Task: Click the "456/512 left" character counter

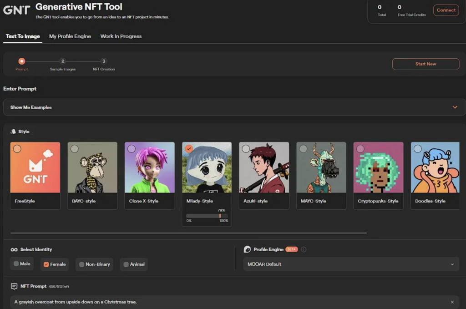Action: pyautogui.click(x=59, y=286)
